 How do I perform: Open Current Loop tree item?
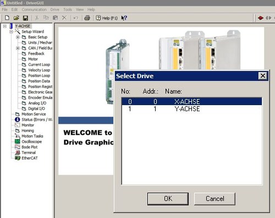point(39,64)
